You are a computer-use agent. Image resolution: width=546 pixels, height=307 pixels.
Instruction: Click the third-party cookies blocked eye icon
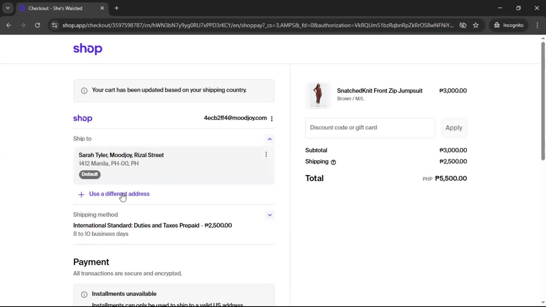pyautogui.click(x=463, y=25)
